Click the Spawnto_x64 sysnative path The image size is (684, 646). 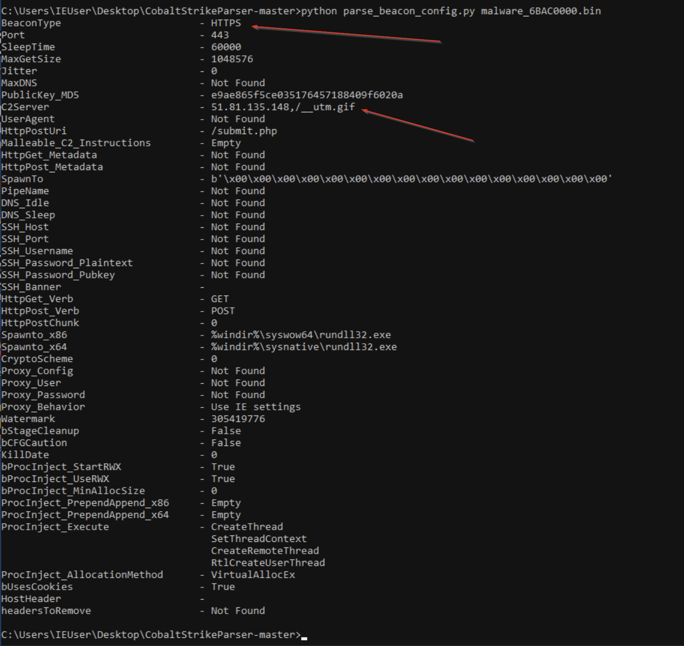pyautogui.click(x=304, y=347)
